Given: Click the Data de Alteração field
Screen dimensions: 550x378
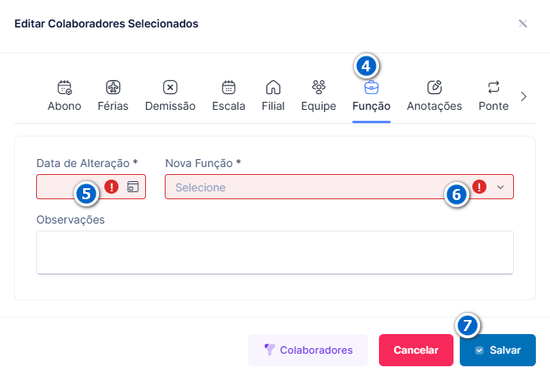Looking at the screenshot, I should 91,187.
